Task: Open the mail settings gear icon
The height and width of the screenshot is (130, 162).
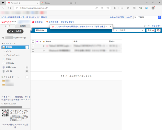Action: coord(158,30)
